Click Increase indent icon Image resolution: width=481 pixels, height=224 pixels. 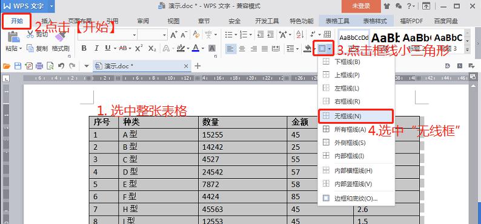pyautogui.click(x=270, y=34)
